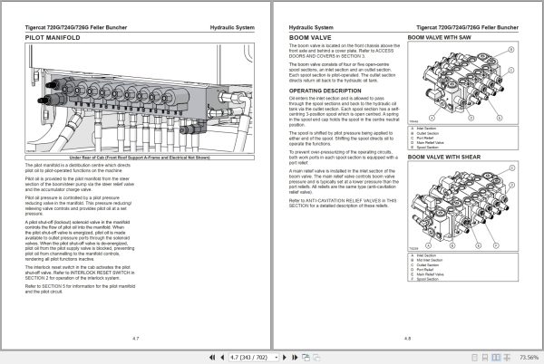Viewport: 544px width, 364px height.
Task: Click the pilot manifold illustration
Action: tap(140, 98)
